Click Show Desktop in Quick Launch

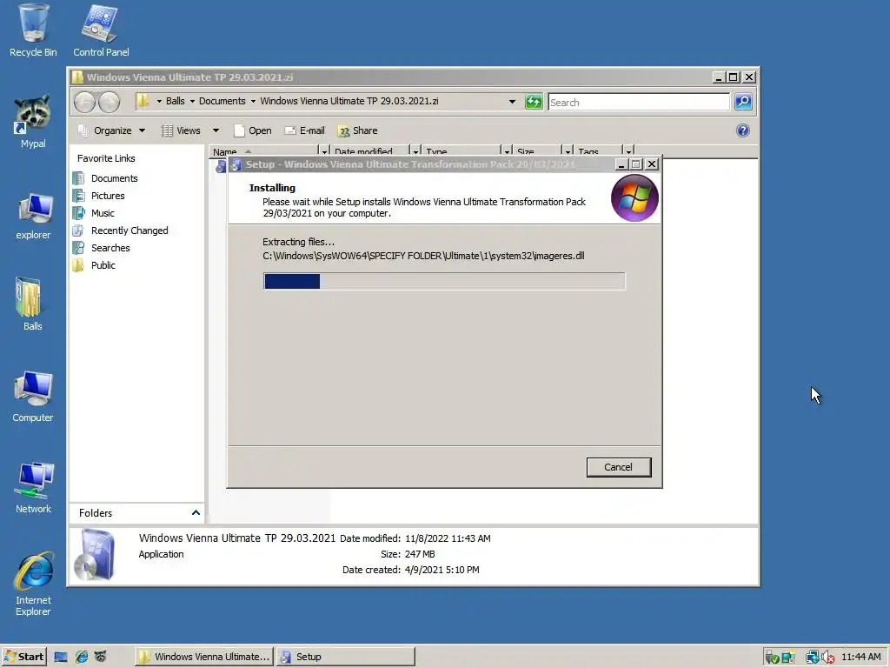(x=61, y=657)
